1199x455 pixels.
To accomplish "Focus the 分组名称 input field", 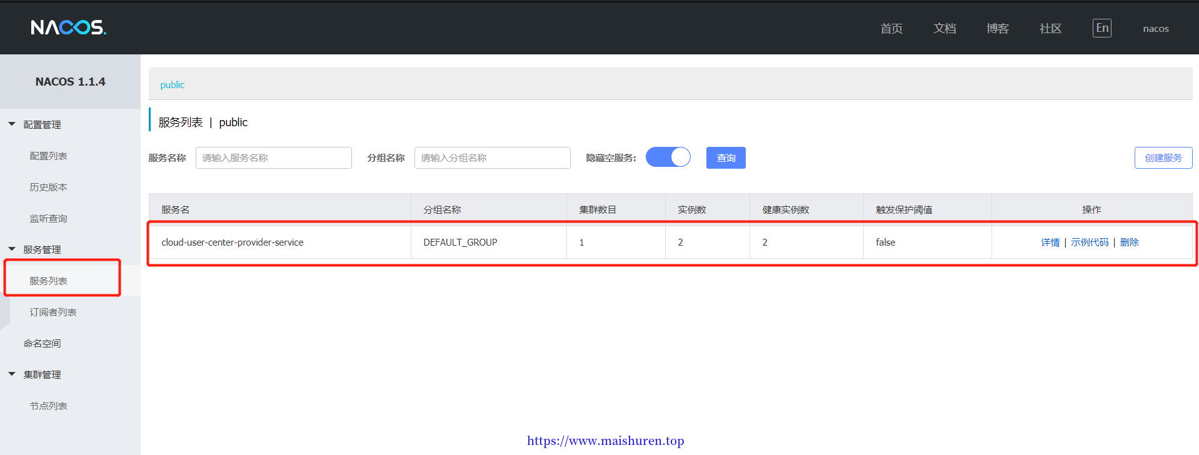I will 493,157.
